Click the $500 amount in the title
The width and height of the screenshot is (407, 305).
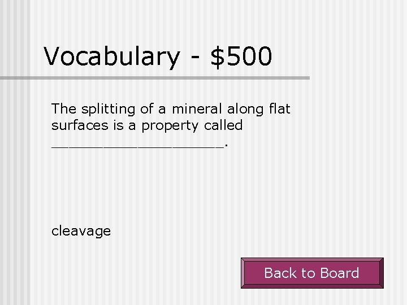(x=241, y=56)
